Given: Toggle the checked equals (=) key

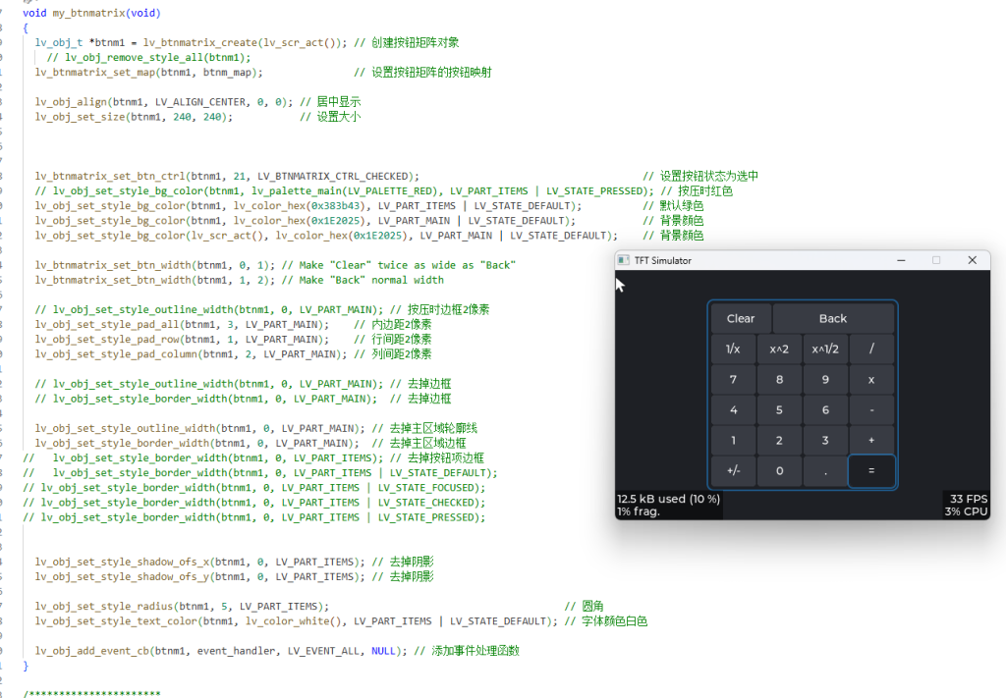Looking at the screenshot, I should [x=871, y=470].
